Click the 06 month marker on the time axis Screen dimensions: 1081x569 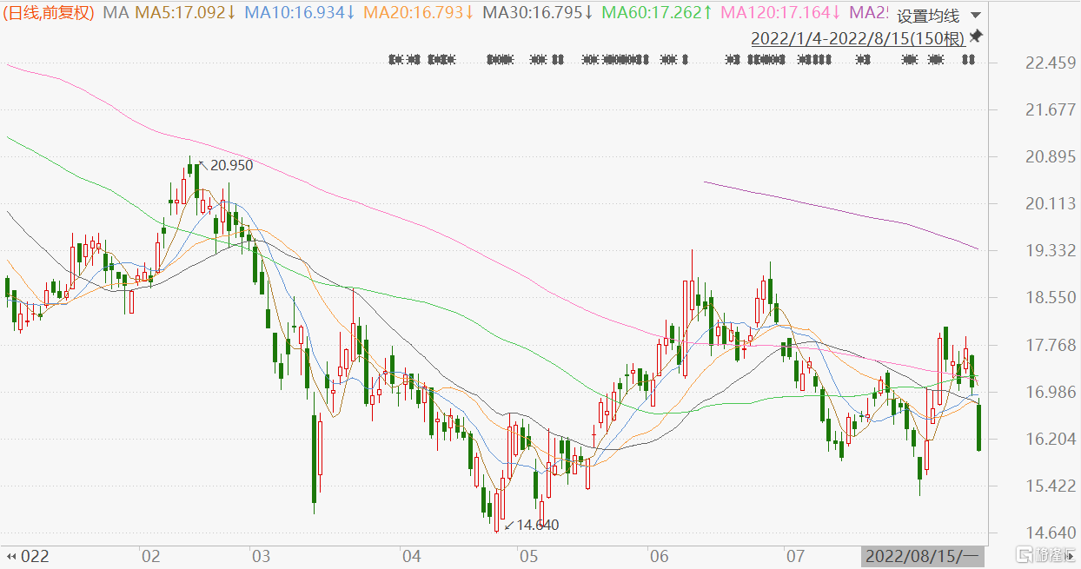(658, 555)
